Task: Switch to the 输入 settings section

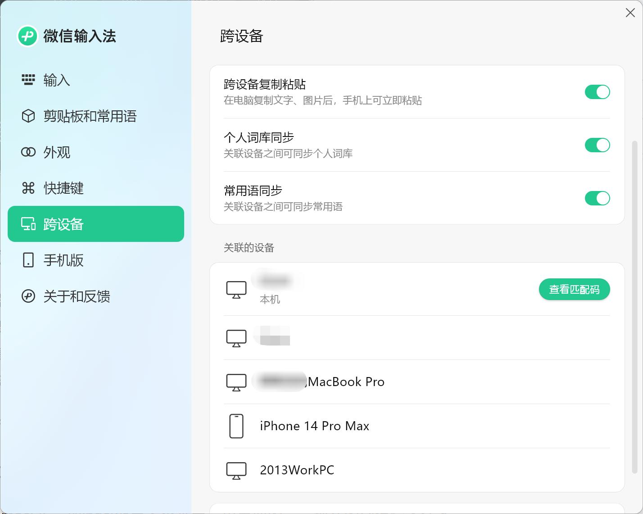Action: 56,80
